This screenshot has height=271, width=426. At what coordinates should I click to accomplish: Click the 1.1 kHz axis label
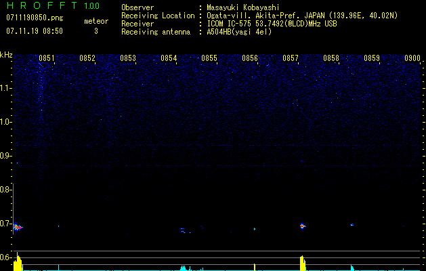5,88
